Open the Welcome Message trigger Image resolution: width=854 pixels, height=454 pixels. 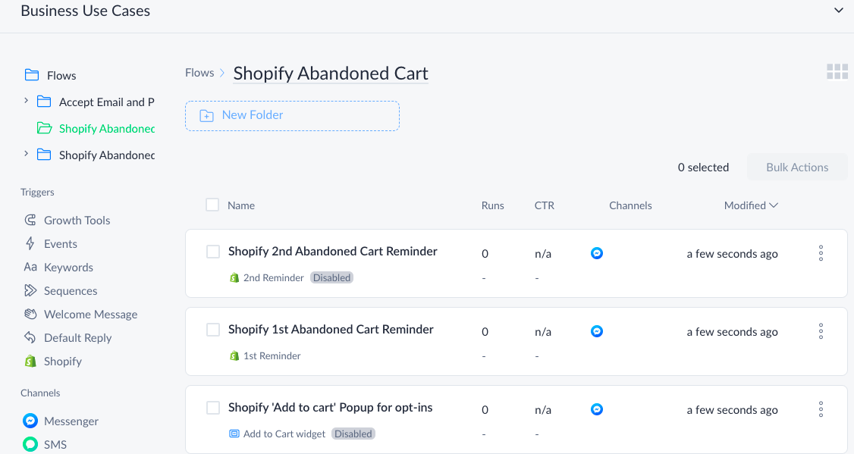tap(80, 314)
